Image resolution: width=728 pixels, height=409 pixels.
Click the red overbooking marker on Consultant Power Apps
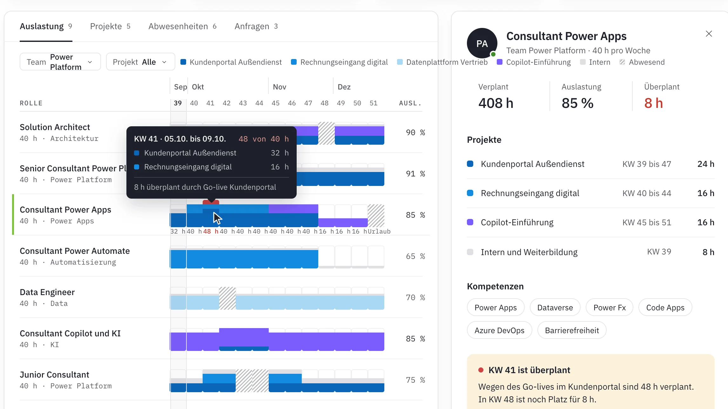(x=211, y=202)
